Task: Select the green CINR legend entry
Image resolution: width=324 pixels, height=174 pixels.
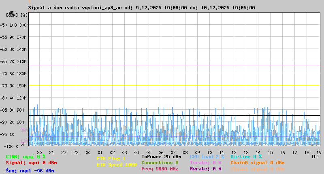Action: click(26, 157)
